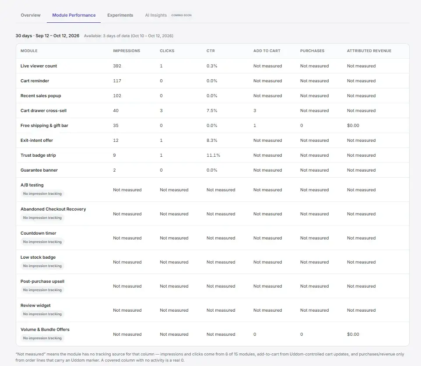This screenshot has height=366, width=421.
Task: Select the Volume & Bundle Offers module name
Action: coord(45,330)
